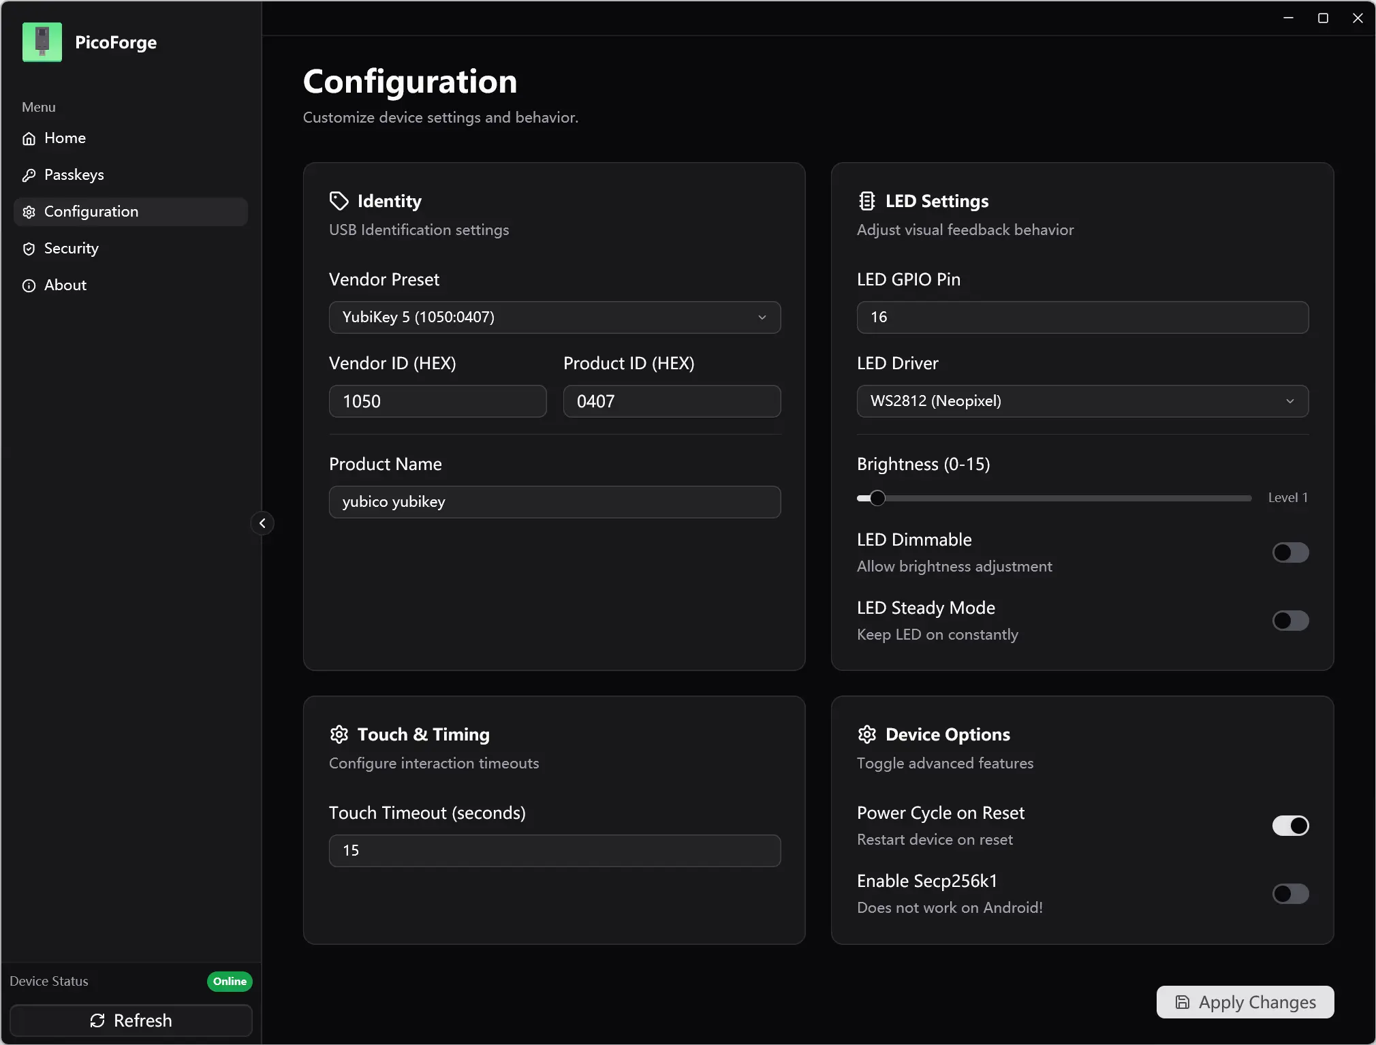Collapse the sidebar with chevron button
This screenshot has height=1045, width=1376.
(x=262, y=523)
